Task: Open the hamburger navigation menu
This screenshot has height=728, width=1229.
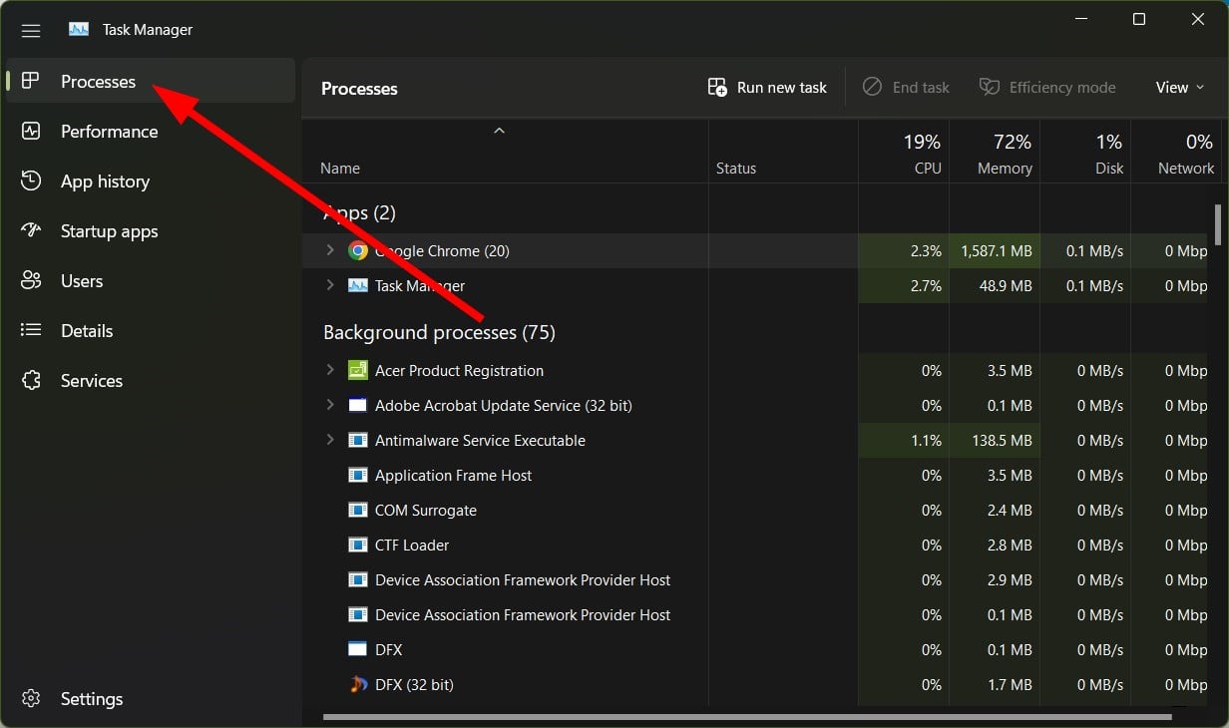Action: click(31, 30)
